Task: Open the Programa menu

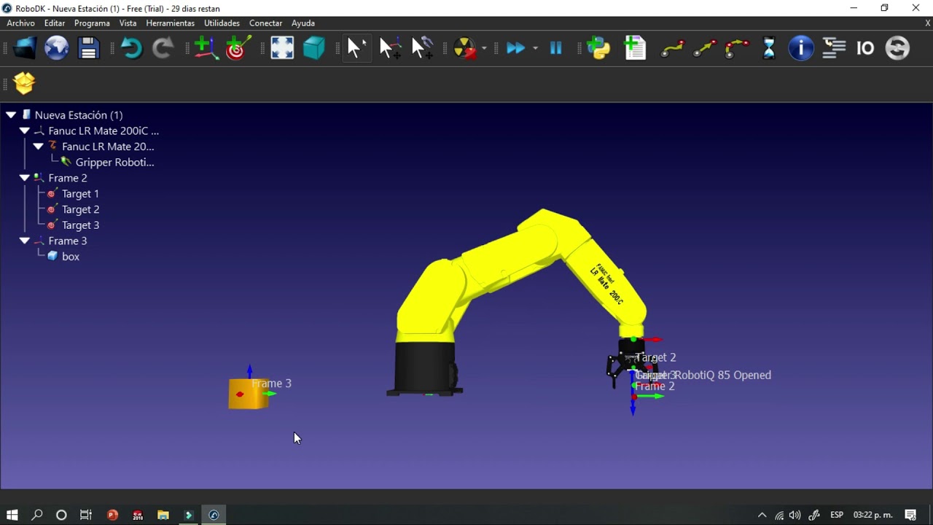Action: tap(92, 23)
